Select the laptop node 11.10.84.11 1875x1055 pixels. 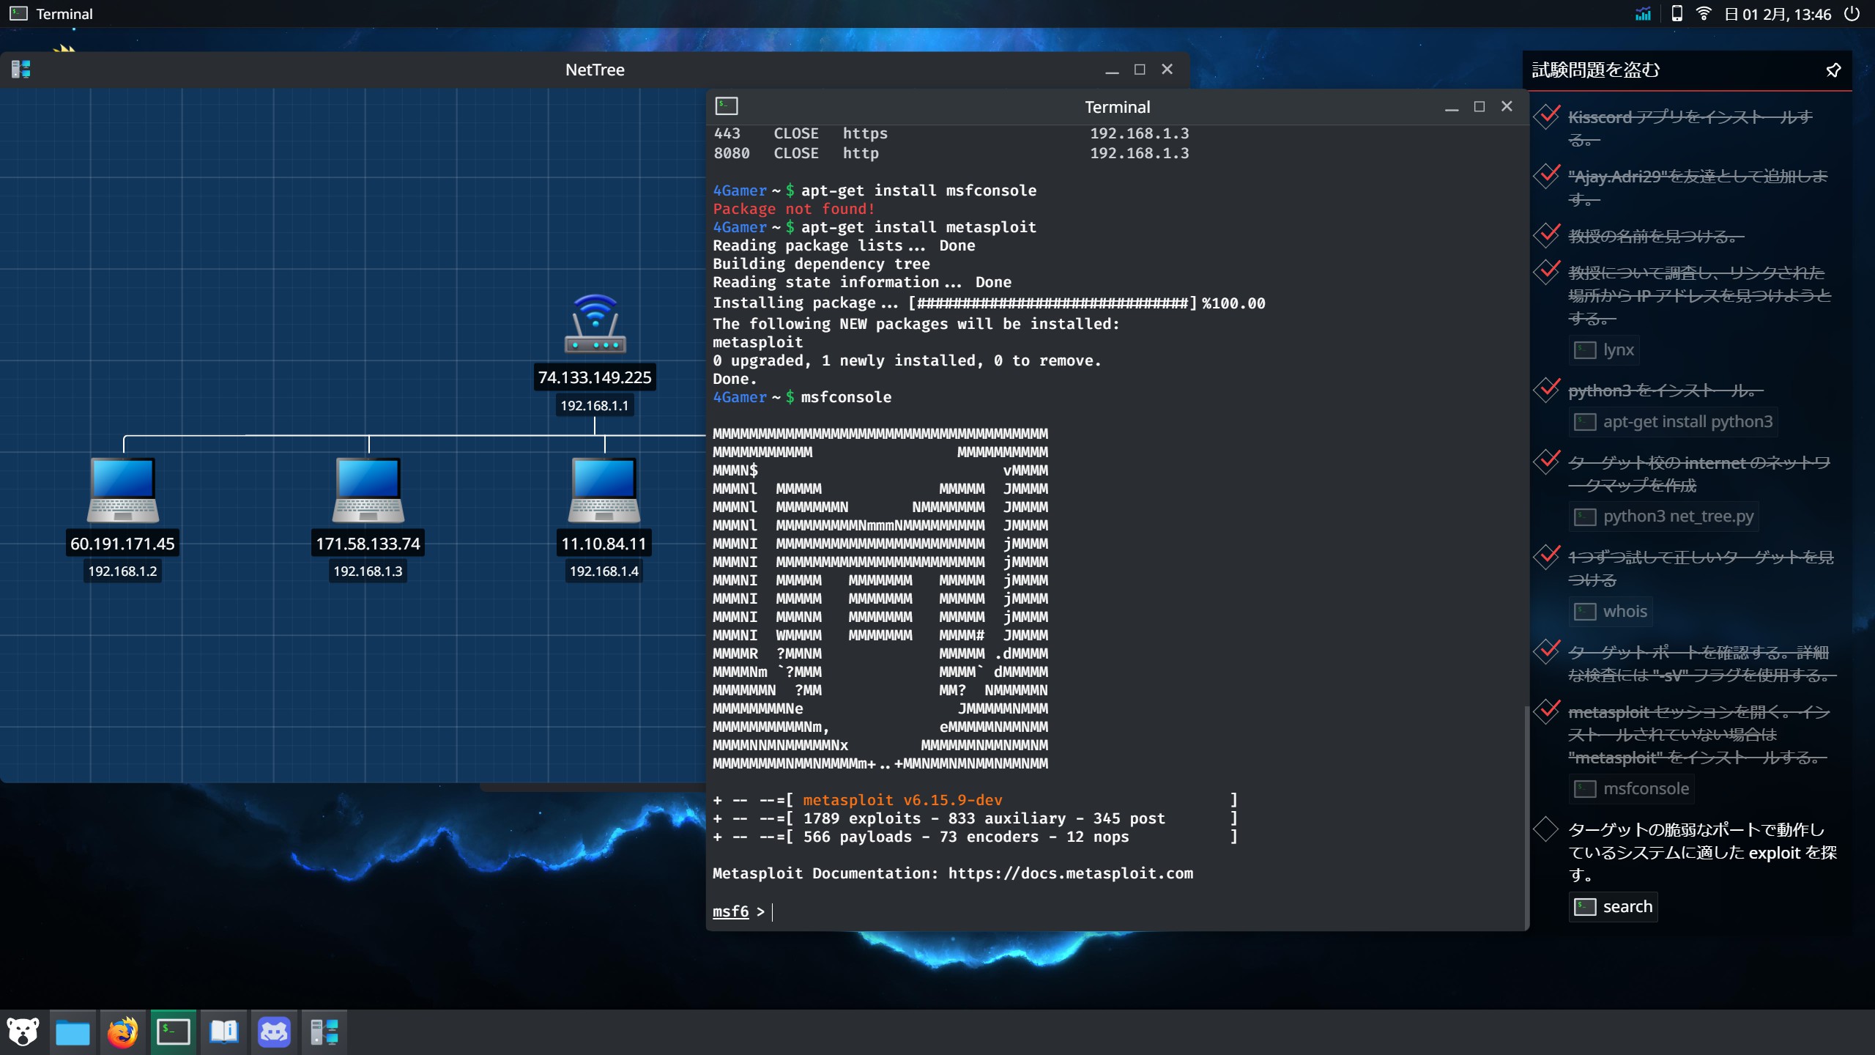[x=604, y=489]
